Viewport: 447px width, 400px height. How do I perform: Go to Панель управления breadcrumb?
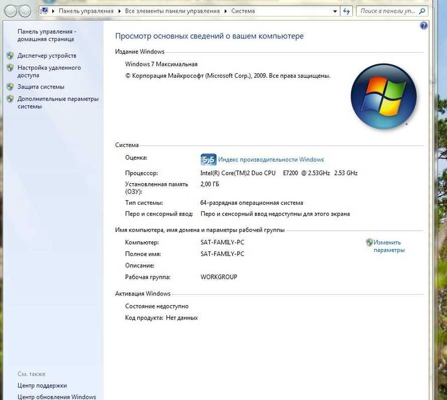86,11
